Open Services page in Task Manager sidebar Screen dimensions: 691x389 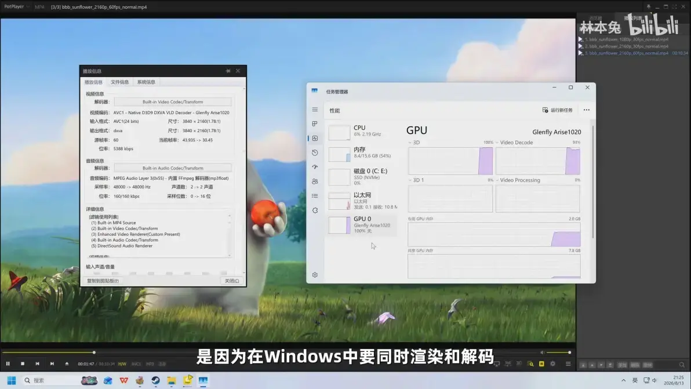pos(315,210)
